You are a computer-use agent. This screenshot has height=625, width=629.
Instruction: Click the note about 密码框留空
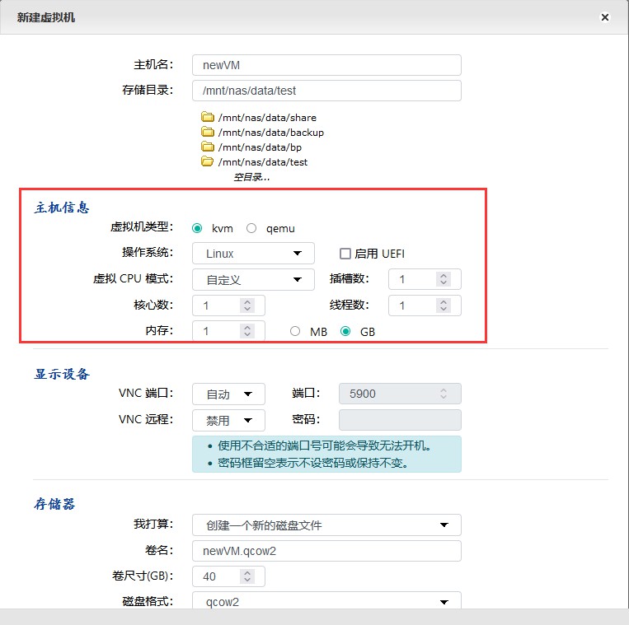coord(313,463)
